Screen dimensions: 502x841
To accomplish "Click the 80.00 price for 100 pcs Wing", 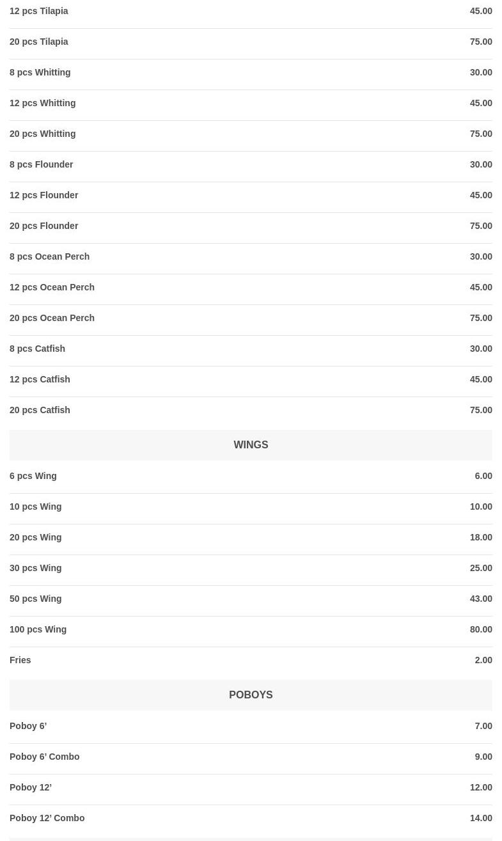I will 481,629.
